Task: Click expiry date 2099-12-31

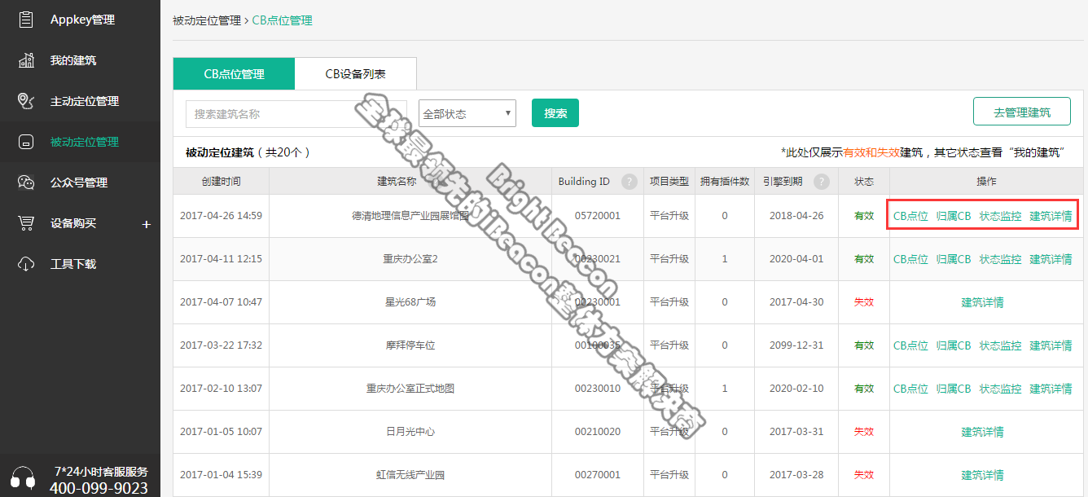Action: 796,345
